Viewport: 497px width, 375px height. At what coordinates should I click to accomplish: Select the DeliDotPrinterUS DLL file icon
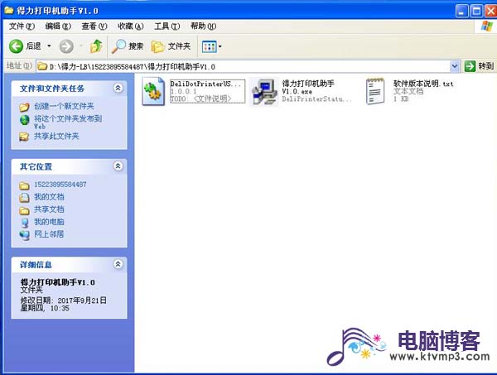click(153, 91)
